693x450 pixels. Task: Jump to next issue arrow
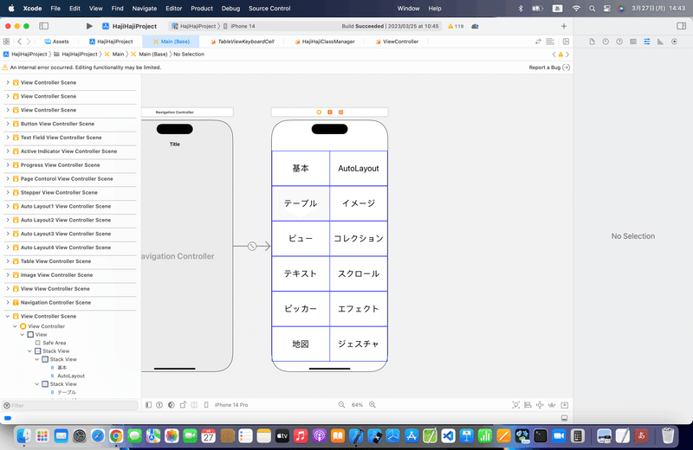tap(567, 55)
